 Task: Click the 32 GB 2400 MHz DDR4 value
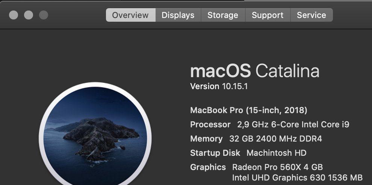point(276,139)
